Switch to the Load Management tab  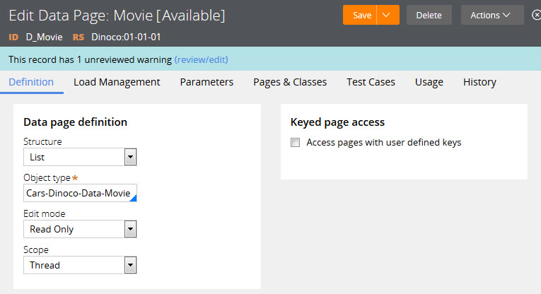click(x=117, y=82)
